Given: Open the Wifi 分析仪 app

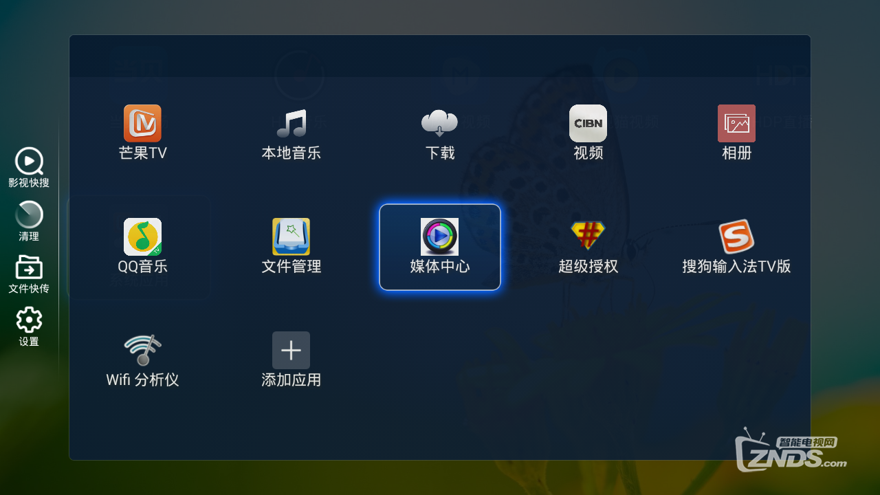Looking at the screenshot, I should [x=142, y=350].
